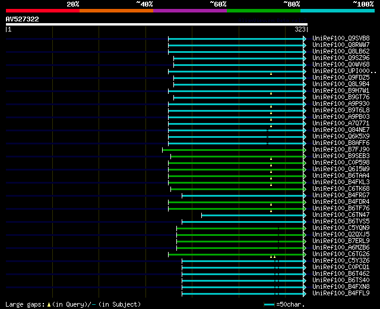Open hit UniRef100_Q0WV68
The height and width of the screenshot is (309, 380).
click(341, 65)
